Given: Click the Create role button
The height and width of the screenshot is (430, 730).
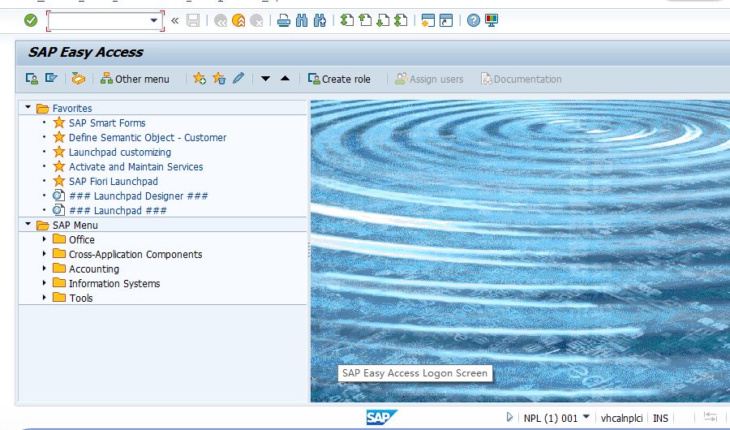Looking at the screenshot, I should [x=339, y=79].
